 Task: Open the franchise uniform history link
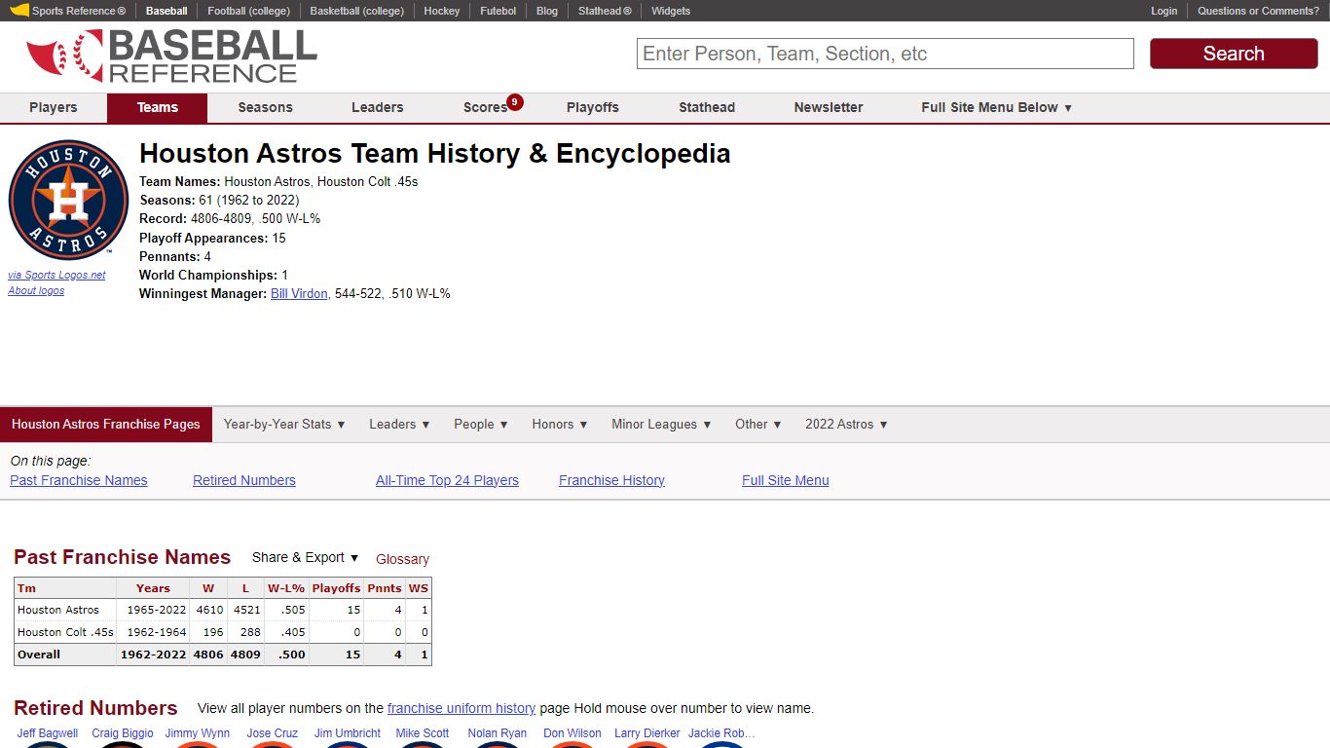pos(462,708)
